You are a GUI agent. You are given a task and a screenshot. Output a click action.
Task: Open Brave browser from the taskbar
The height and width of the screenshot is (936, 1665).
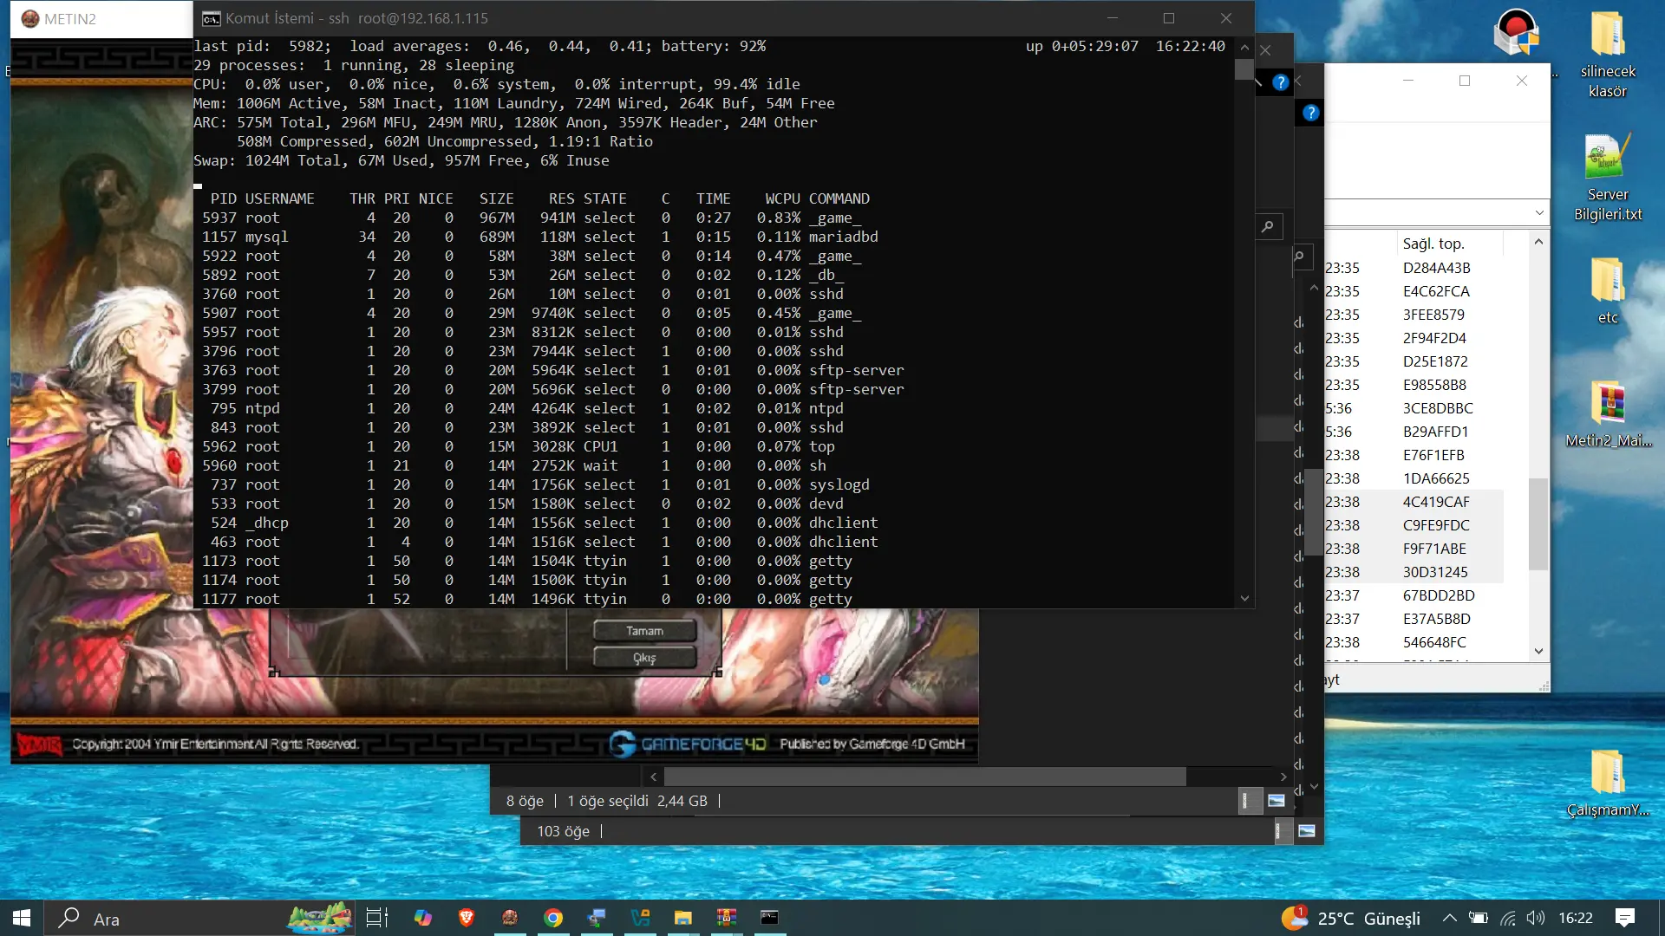pyautogui.click(x=467, y=918)
